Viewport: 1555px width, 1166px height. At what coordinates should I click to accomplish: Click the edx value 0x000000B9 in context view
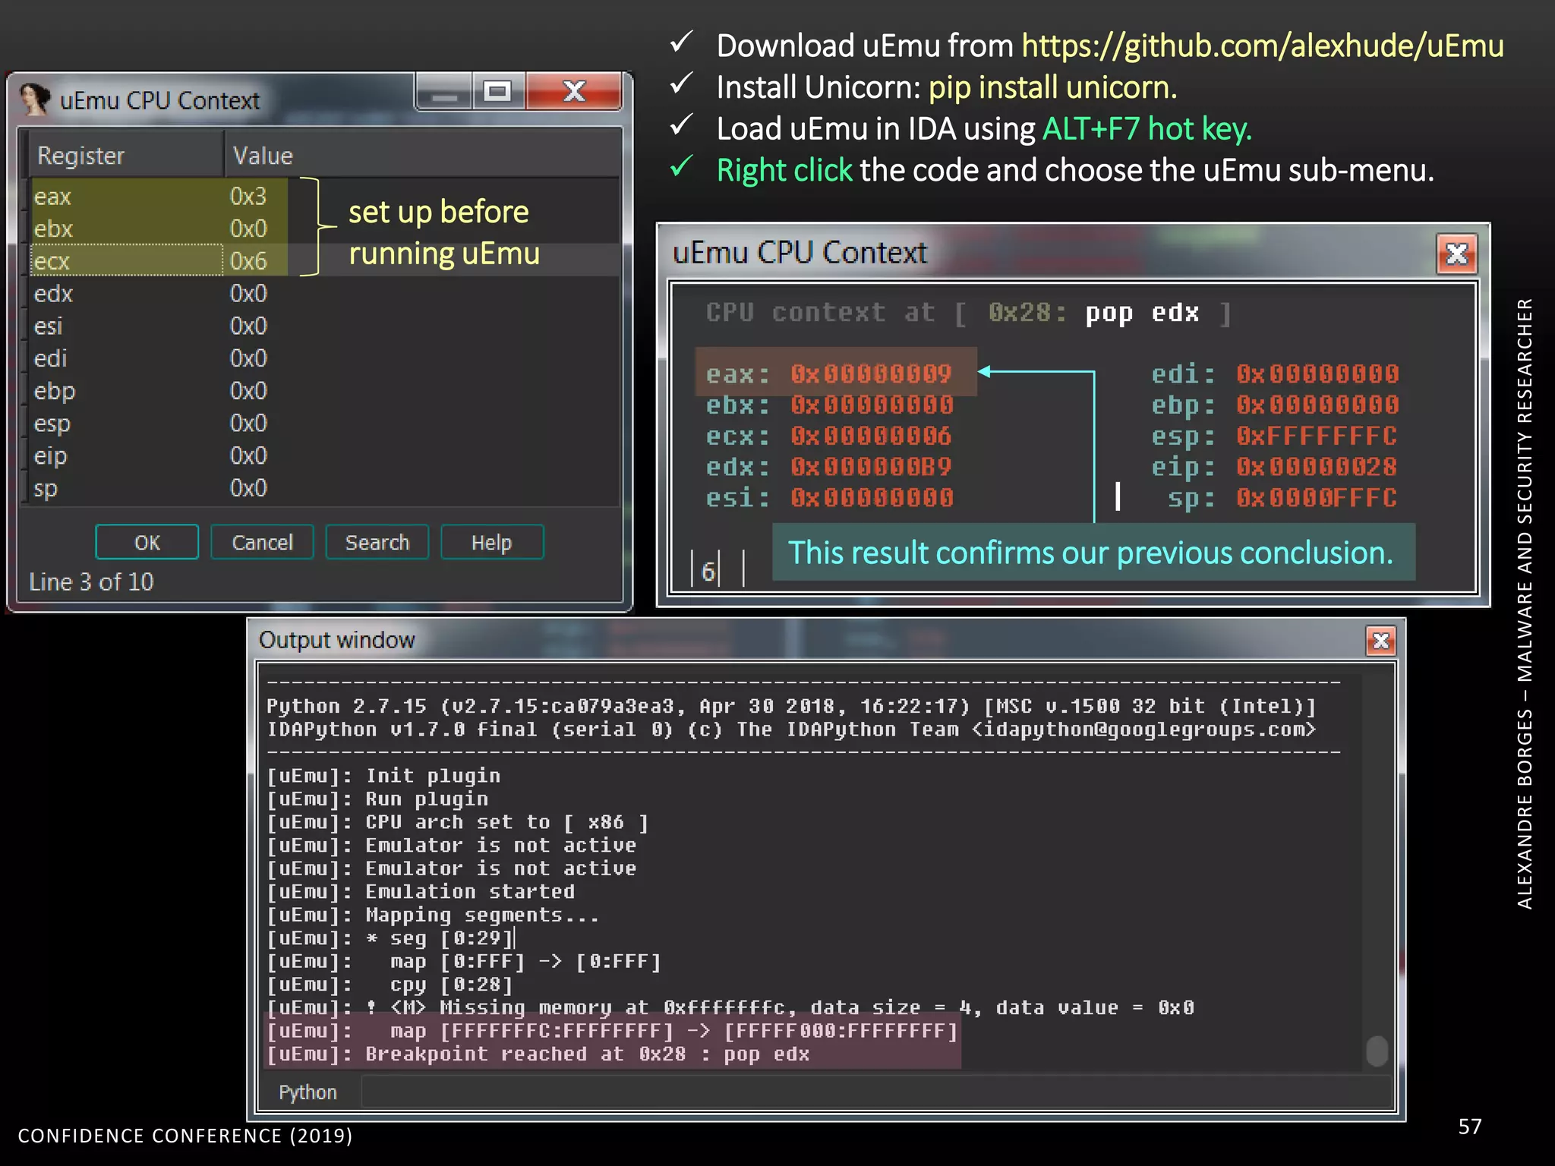click(x=871, y=467)
